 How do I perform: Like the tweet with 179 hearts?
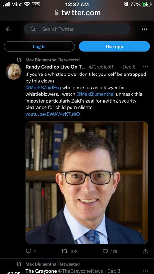tap(105, 251)
